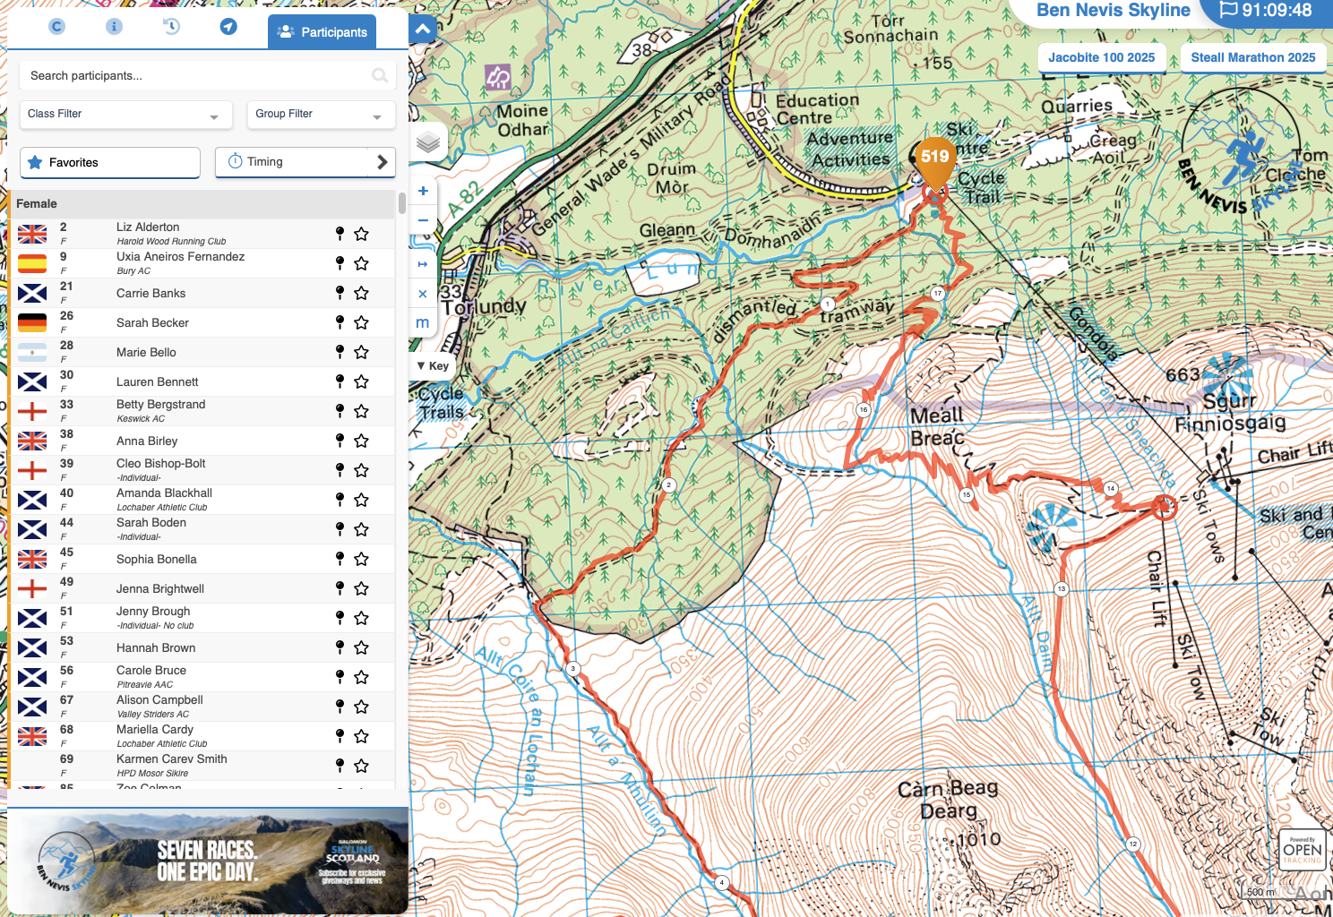Viewport: 1333px width, 917px height.
Task: Open the location arrow tab
Action: (x=228, y=27)
